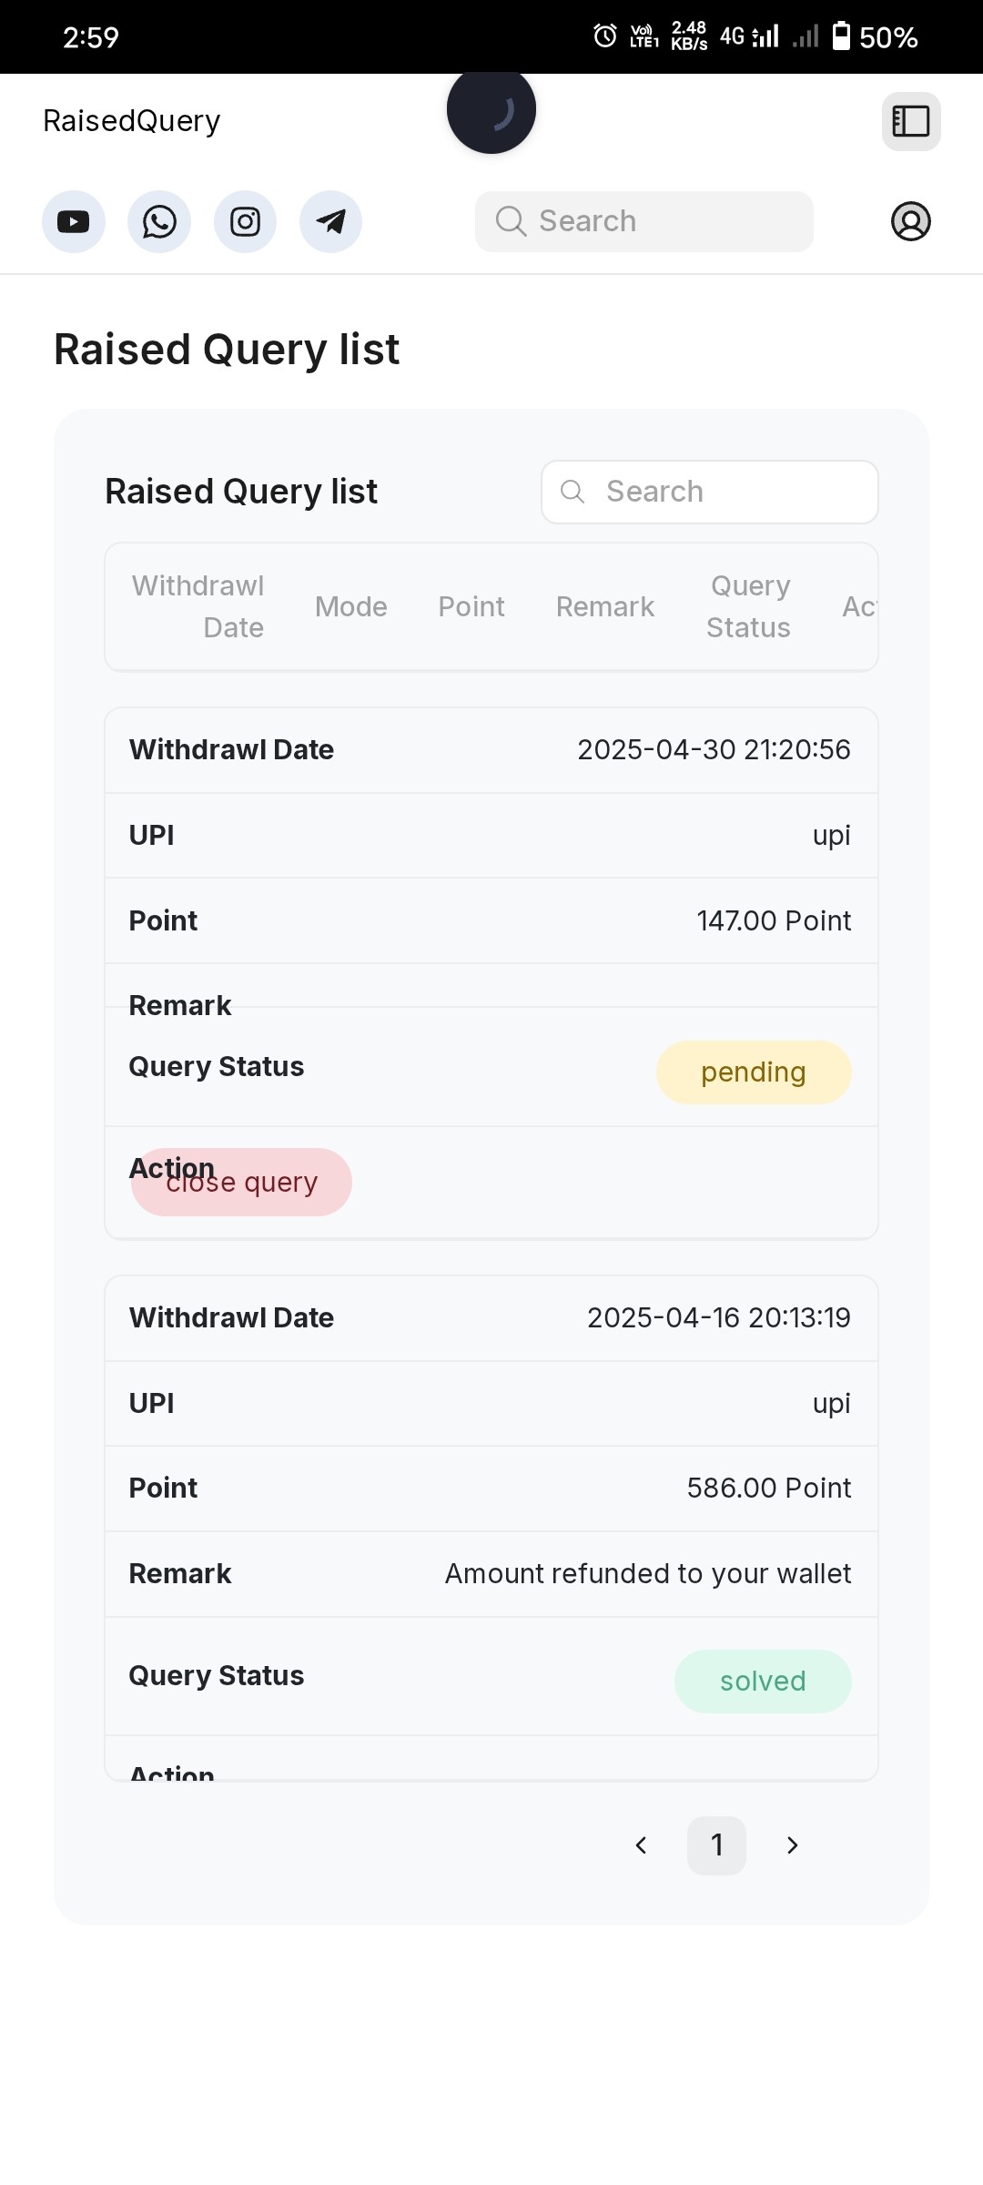This screenshot has width=983, height=2185.
Task: Click the top search bar field
Action: [644, 221]
